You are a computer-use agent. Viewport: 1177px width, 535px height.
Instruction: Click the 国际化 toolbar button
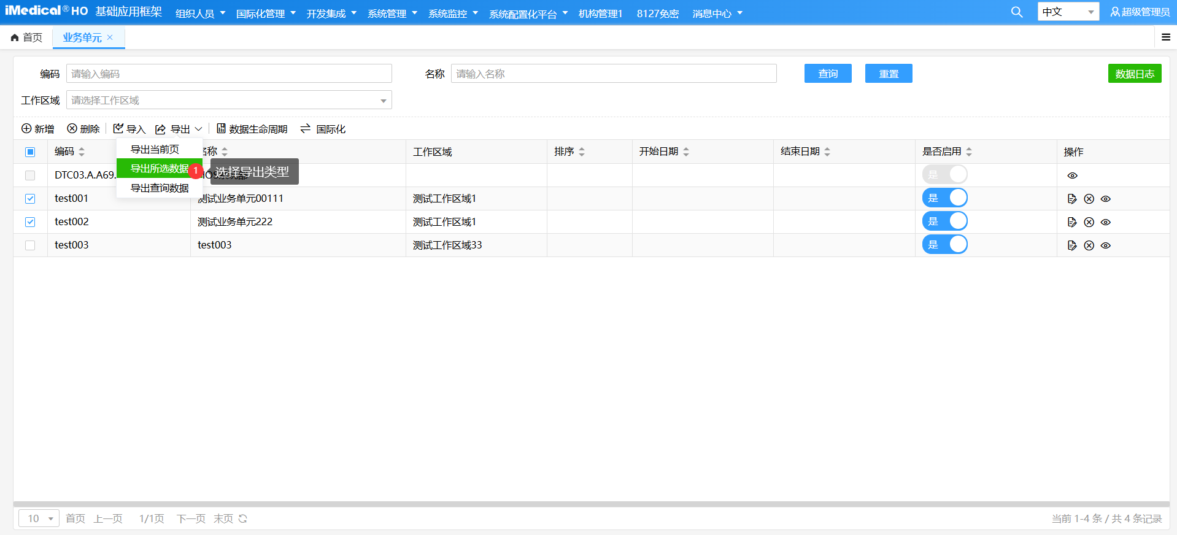pos(323,129)
